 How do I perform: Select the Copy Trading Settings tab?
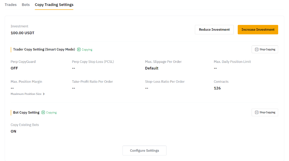click(x=54, y=5)
